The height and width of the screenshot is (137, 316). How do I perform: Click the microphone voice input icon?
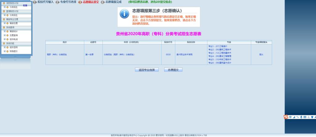click(x=301, y=117)
